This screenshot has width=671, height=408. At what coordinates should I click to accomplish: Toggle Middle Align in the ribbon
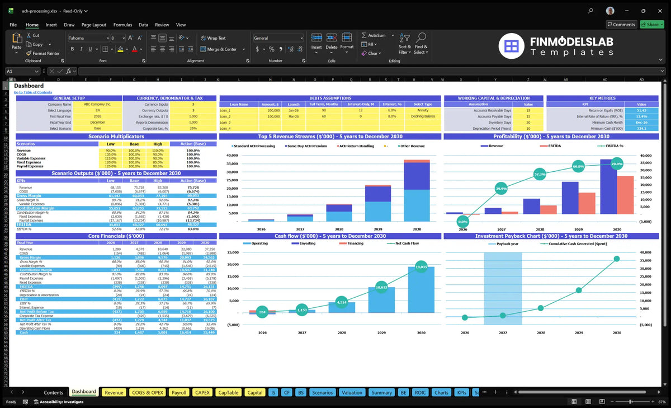pyautogui.click(x=162, y=38)
